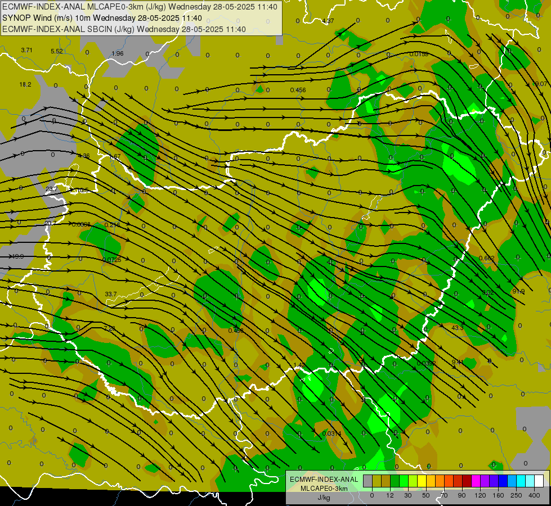Click the legend title ECMWF-INDEX-ANAL
This screenshot has height=506, width=551.
click(324, 480)
